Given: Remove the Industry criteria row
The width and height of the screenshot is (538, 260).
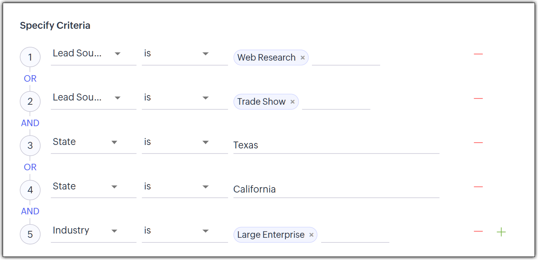Looking at the screenshot, I should coord(478,232).
